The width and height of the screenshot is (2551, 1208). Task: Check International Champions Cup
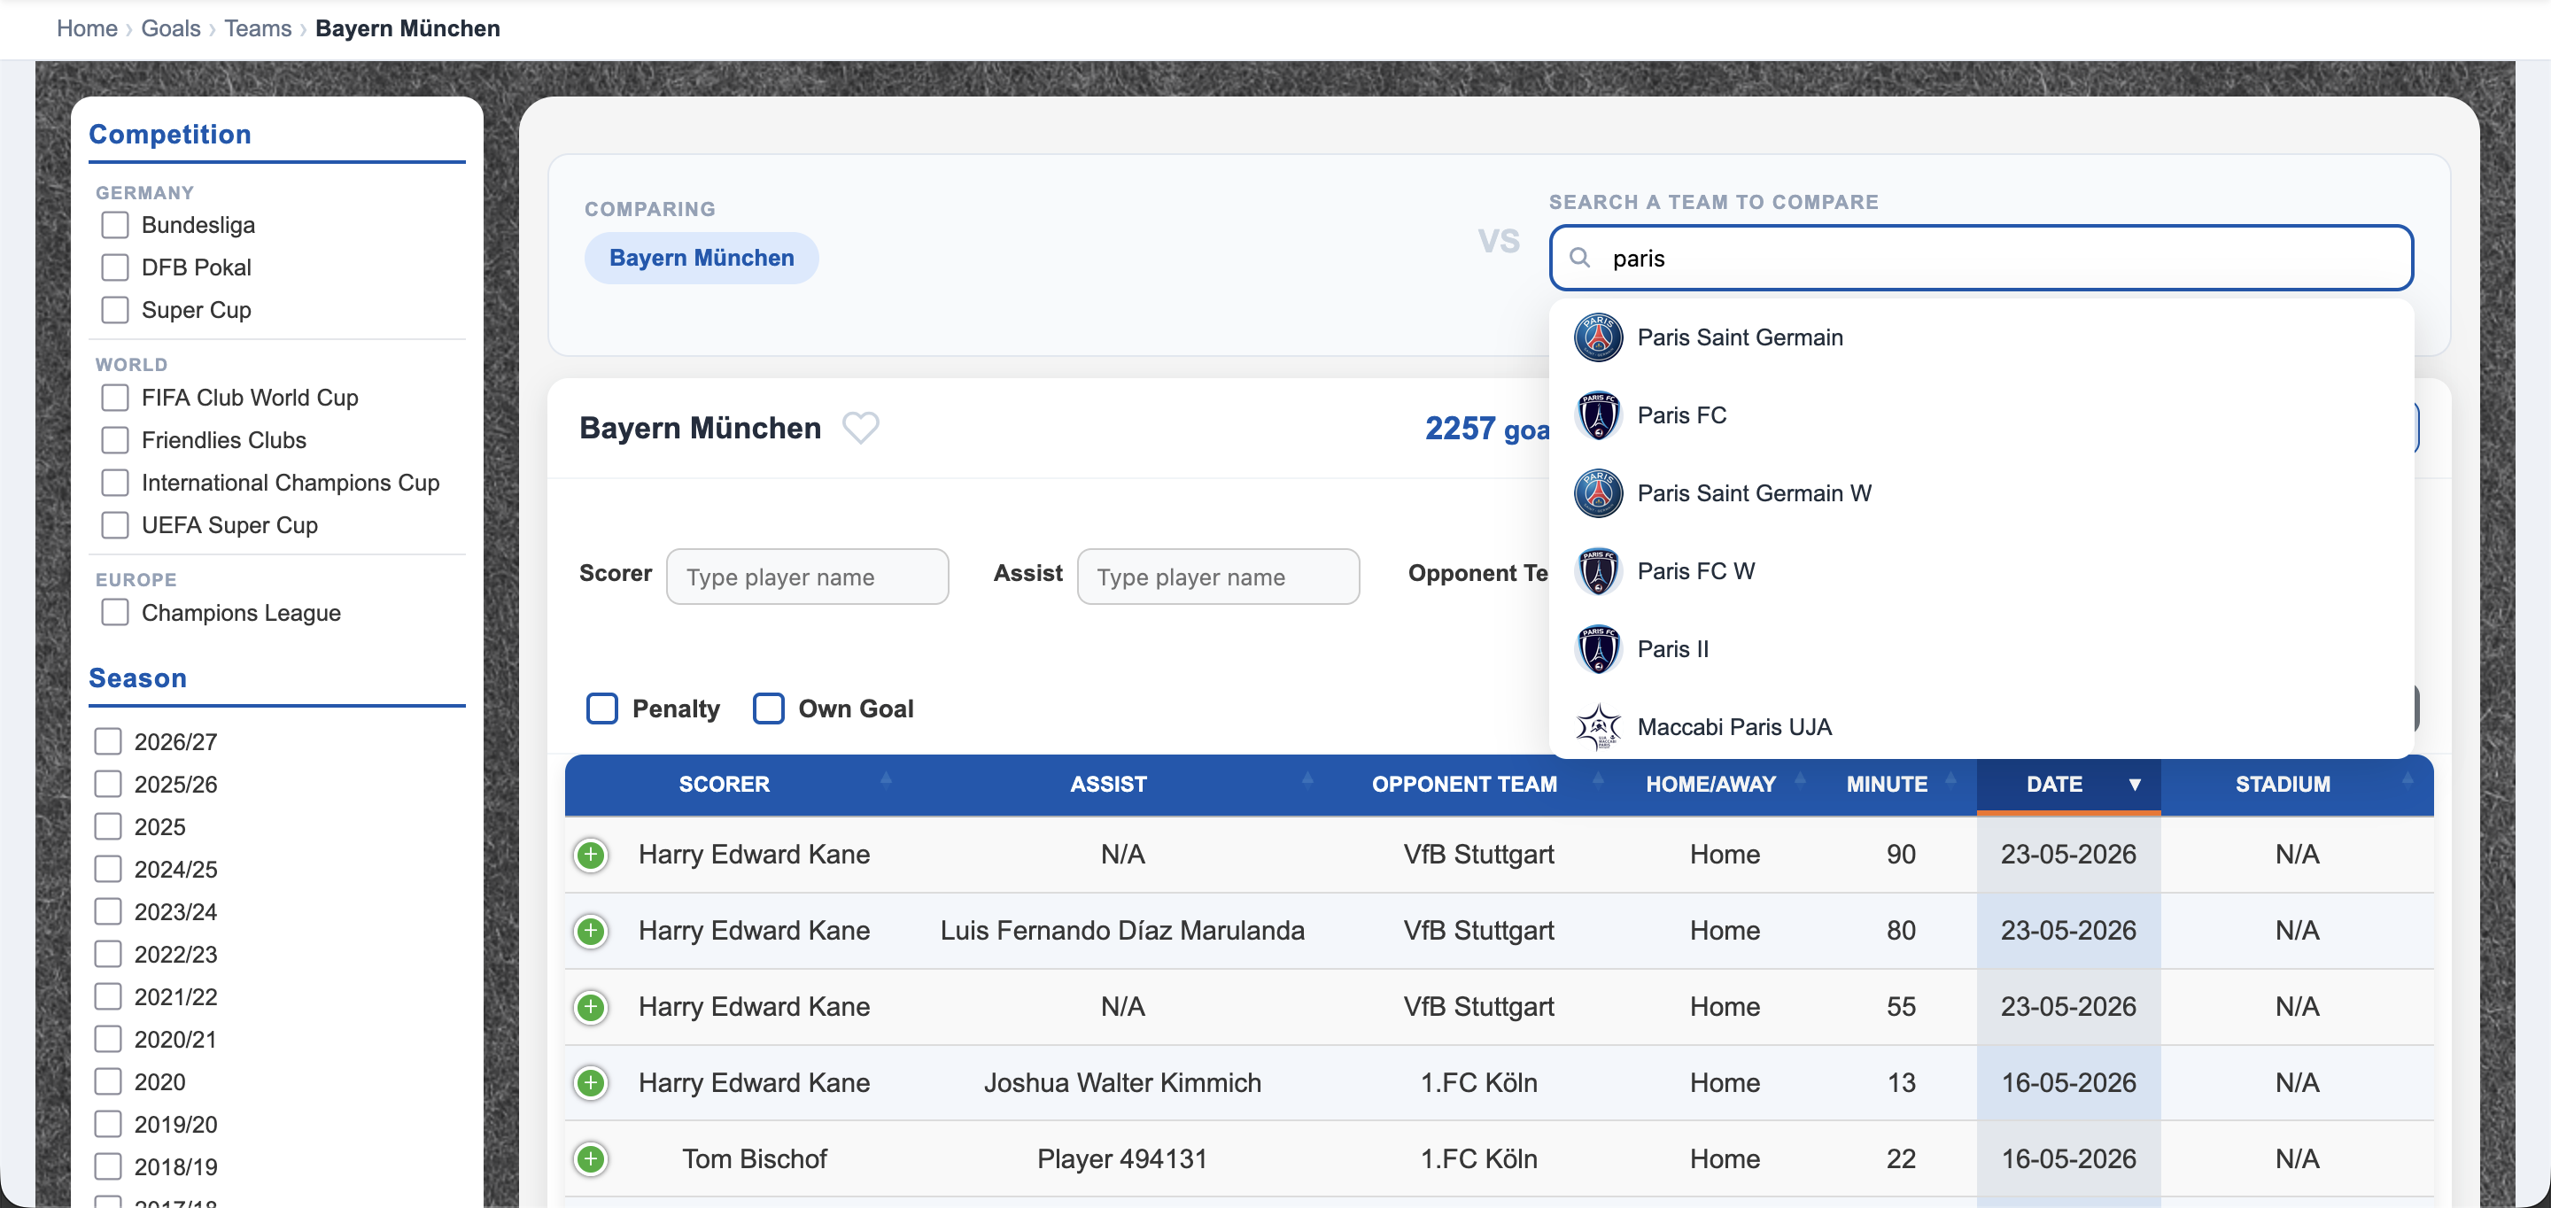point(115,482)
